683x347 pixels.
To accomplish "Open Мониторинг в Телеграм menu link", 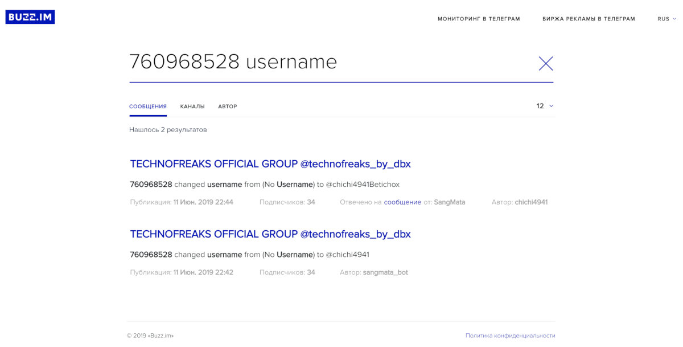I will 479,19.
